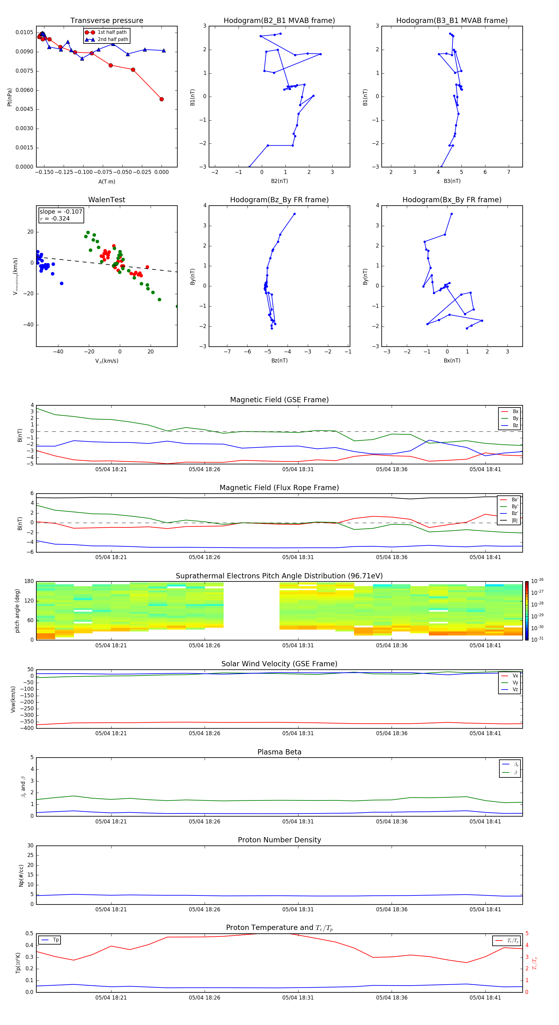Viewport: 559px width, 1025px height.
Task: Click the 'Hodogram(B2_B1 MVAB frame)' title
Action: pyautogui.click(x=279, y=21)
